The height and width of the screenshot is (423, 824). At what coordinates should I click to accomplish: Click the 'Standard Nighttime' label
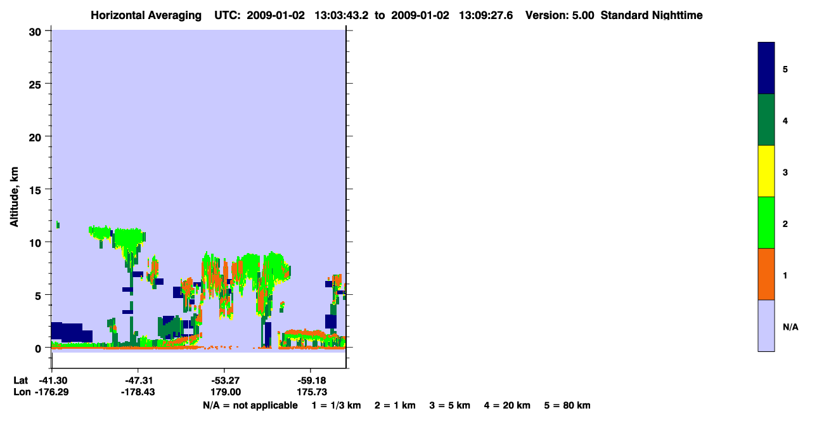652,15
